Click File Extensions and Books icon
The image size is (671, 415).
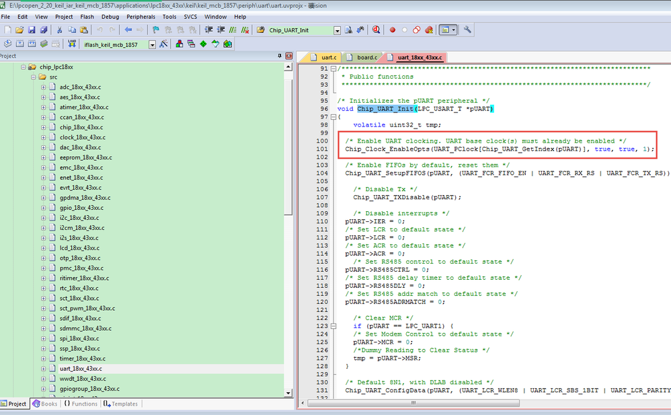click(x=180, y=44)
